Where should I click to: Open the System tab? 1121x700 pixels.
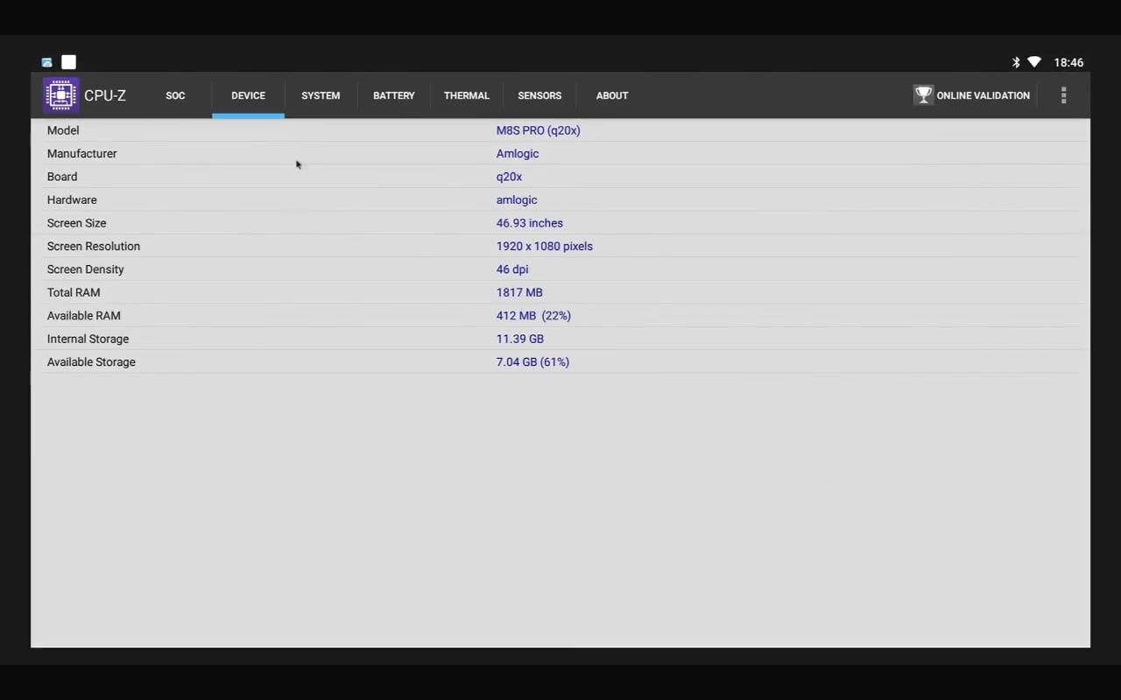(x=321, y=95)
